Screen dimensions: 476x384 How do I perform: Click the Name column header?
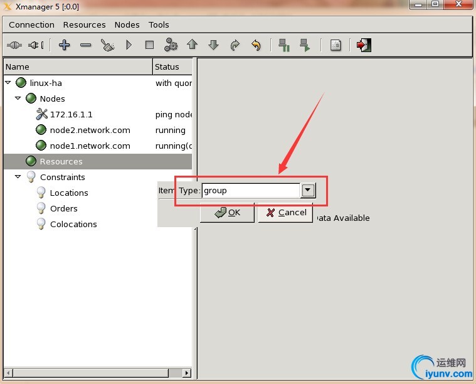click(78, 67)
